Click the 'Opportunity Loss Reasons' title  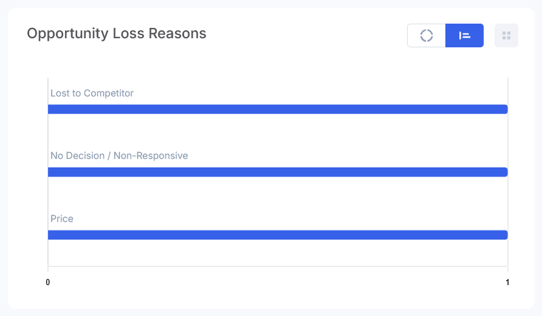point(117,33)
